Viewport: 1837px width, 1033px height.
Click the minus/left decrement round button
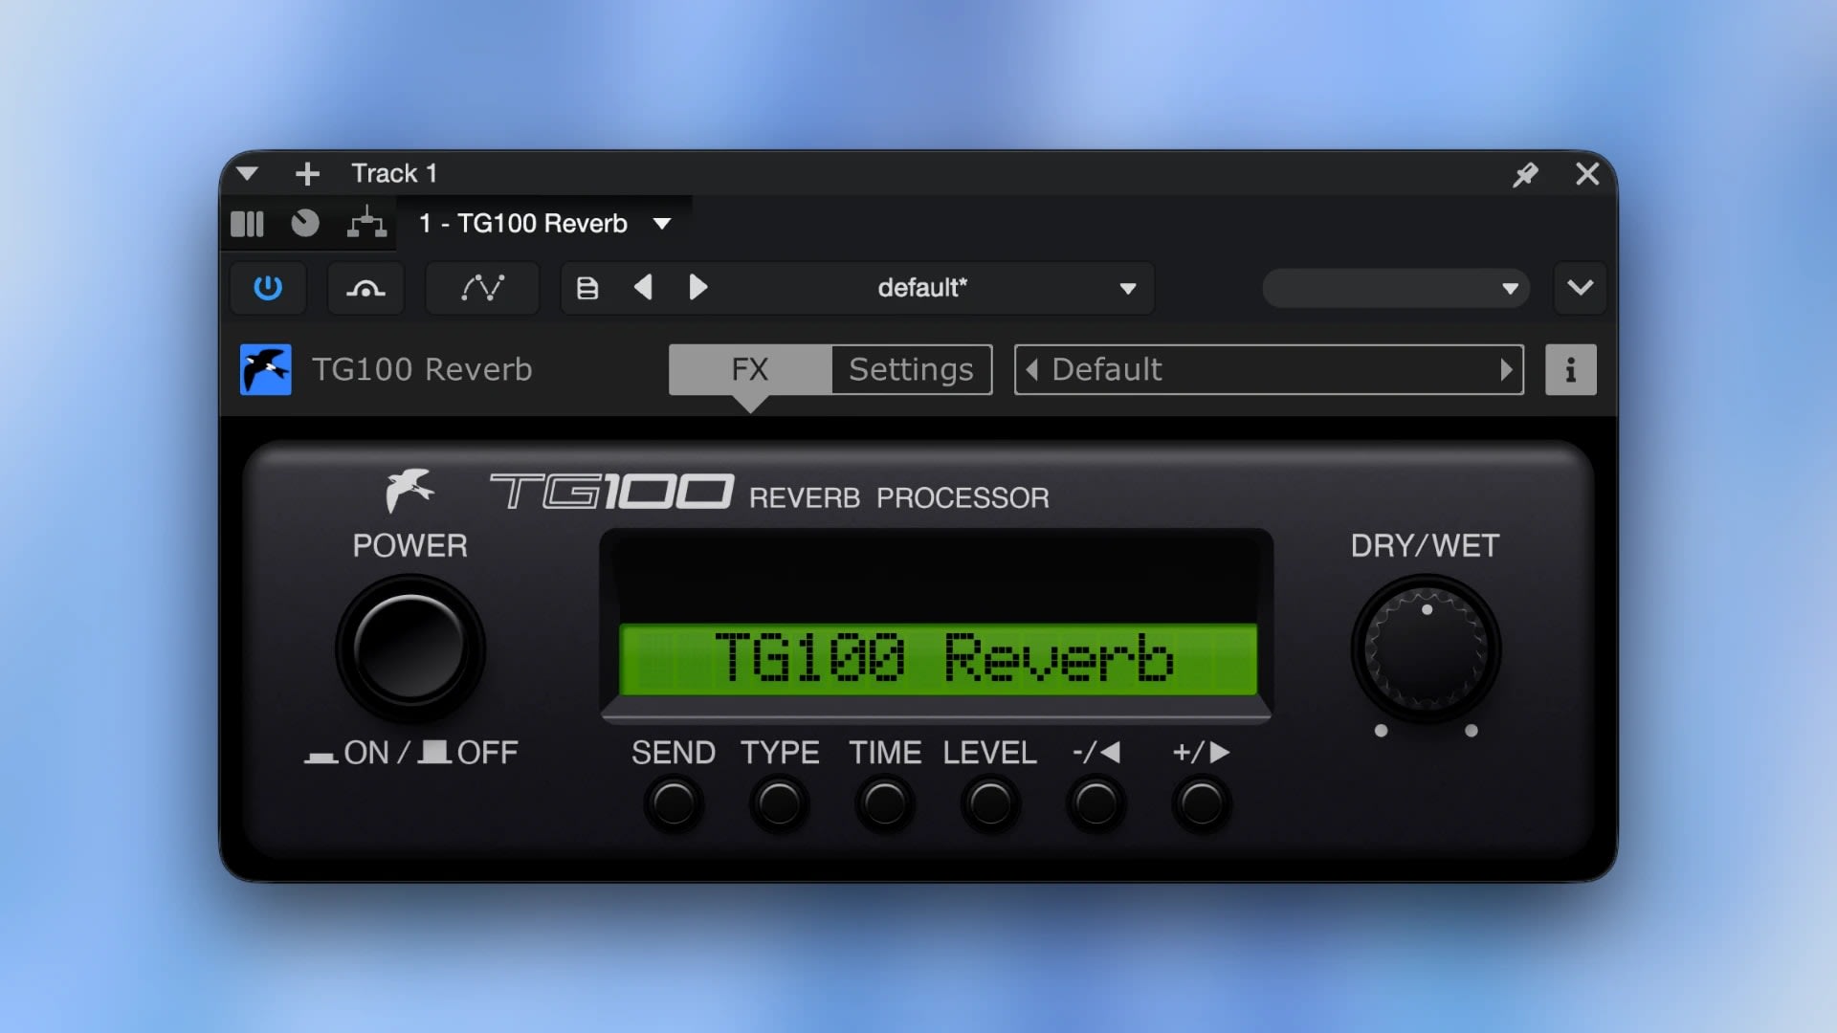coord(1096,802)
